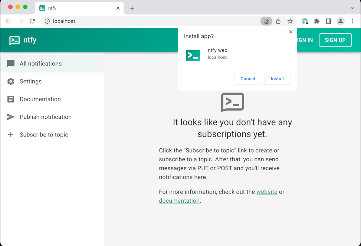Click the localhost address bar field
This screenshot has width=361, height=246.
point(148,21)
